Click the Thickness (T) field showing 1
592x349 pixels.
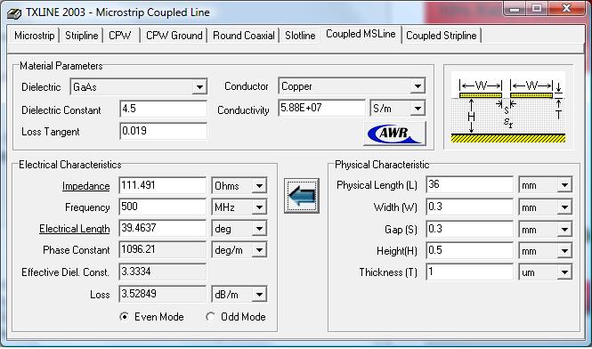470,272
